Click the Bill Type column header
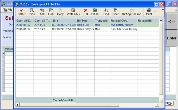The image size is (178, 110). [x=85, y=21]
